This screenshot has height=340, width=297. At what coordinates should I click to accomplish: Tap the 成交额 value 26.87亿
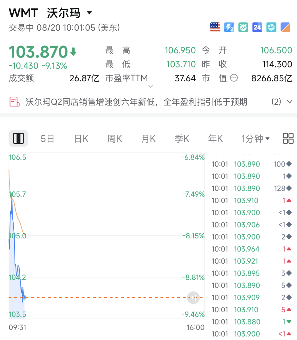[84, 78]
